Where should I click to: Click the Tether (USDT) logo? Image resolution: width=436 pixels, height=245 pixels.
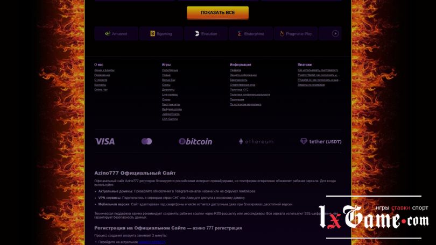click(320, 141)
